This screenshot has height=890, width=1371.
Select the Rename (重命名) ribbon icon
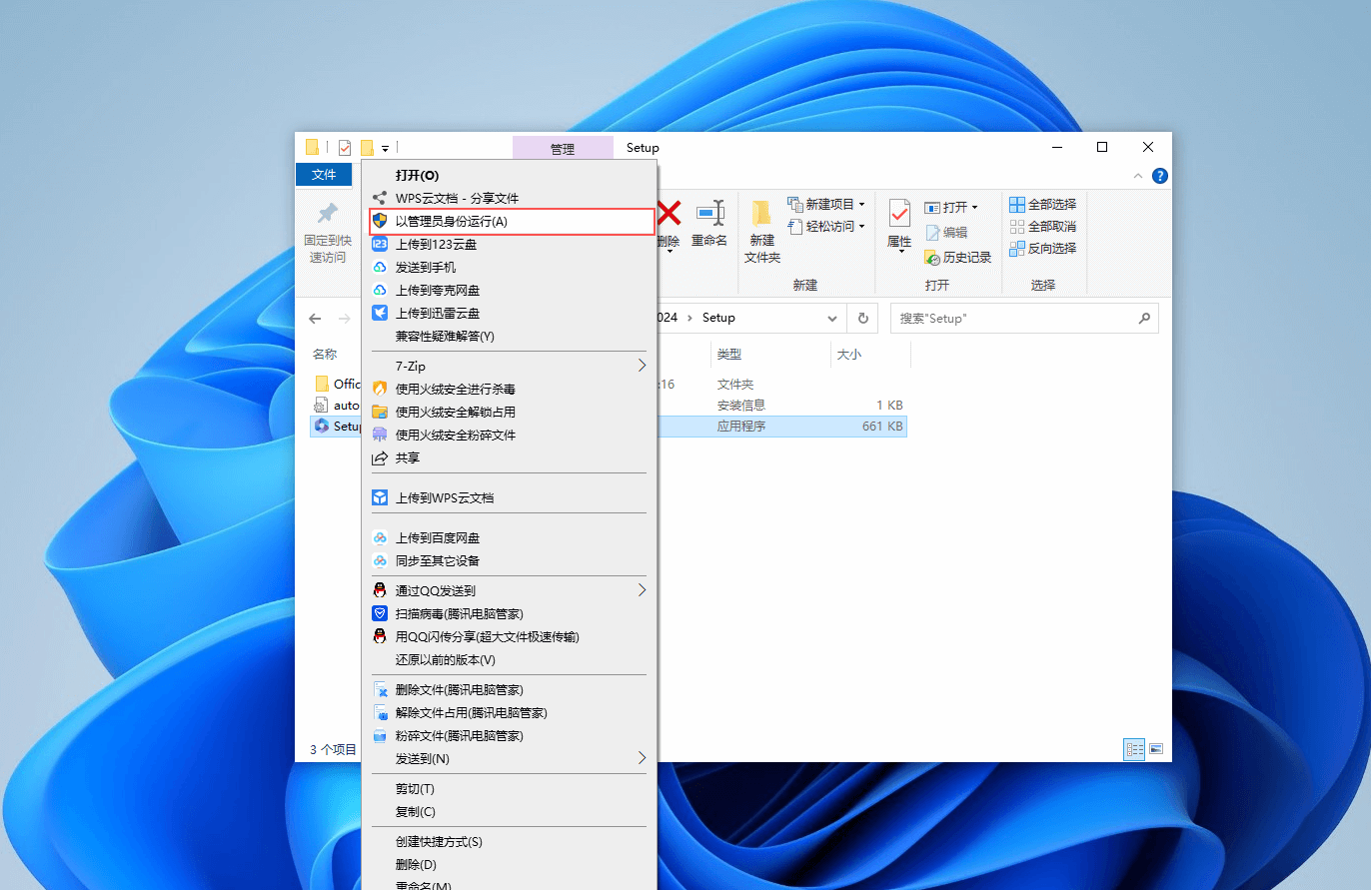point(709,215)
